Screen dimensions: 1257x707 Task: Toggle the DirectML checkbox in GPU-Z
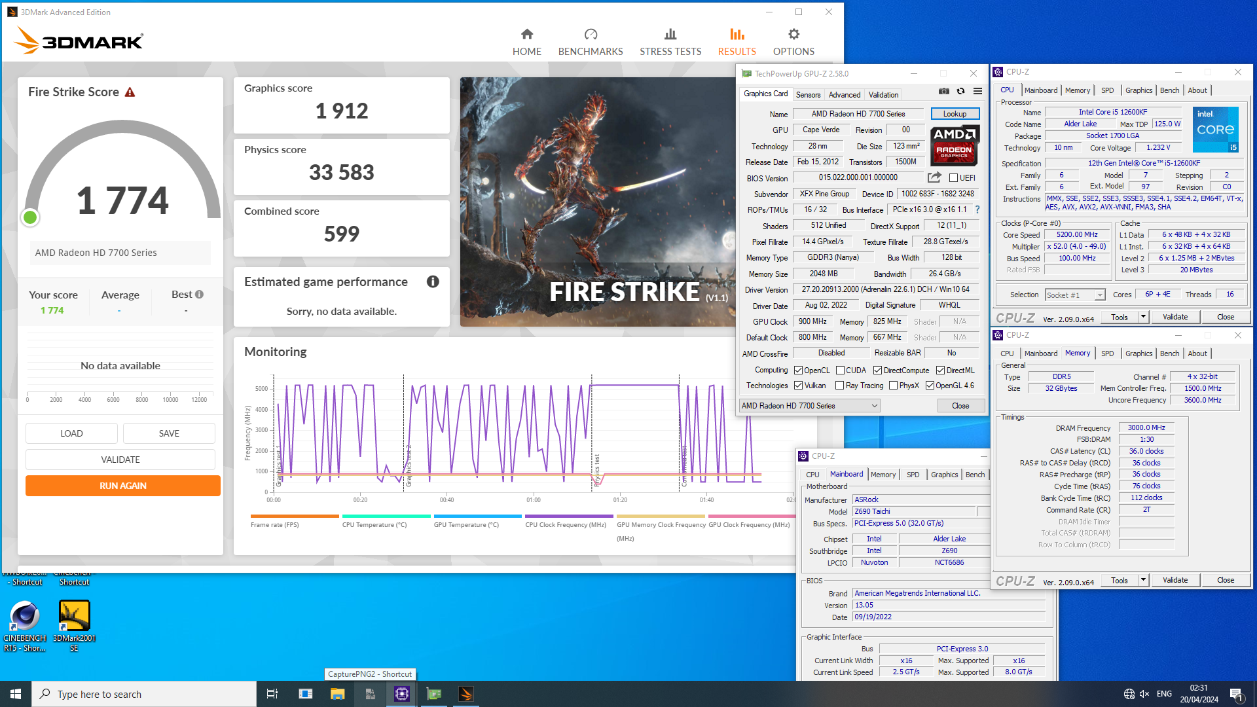[940, 371]
